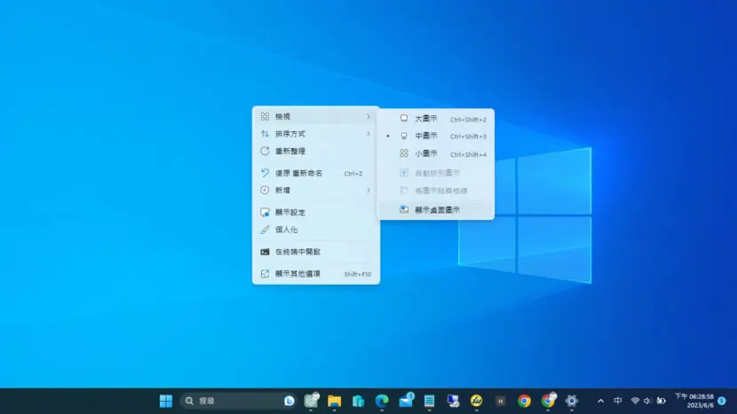Image resolution: width=737 pixels, height=414 pixels.
Task: Launch File Explorer from the taskbar
Action: coord(334,401)
